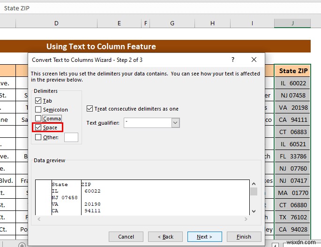Select column J header

coord(292,23)
